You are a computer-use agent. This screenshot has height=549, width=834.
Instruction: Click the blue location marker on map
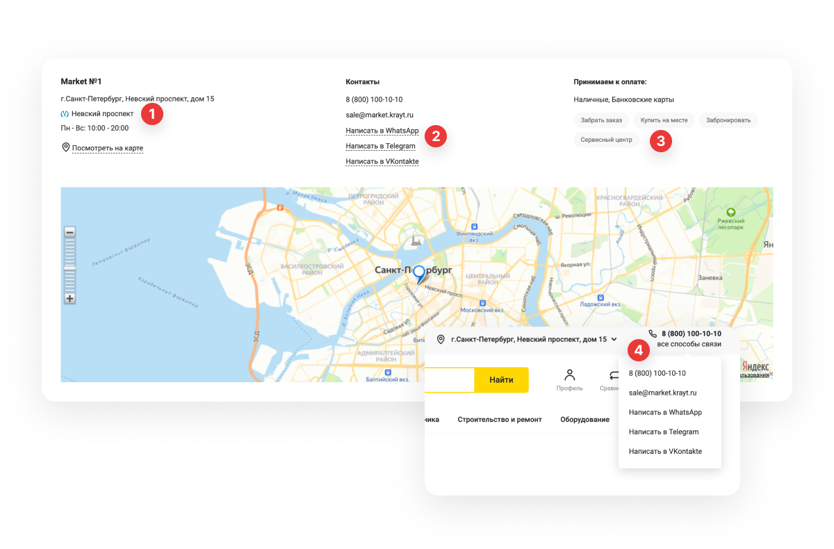pos(418,274)
